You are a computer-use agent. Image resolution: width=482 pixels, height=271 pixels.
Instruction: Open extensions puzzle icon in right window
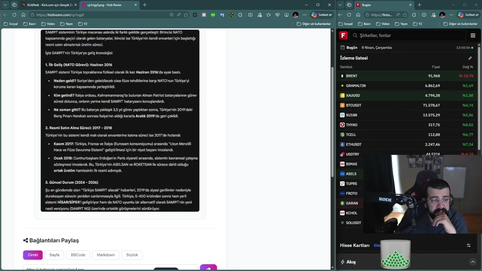point(414,15)
